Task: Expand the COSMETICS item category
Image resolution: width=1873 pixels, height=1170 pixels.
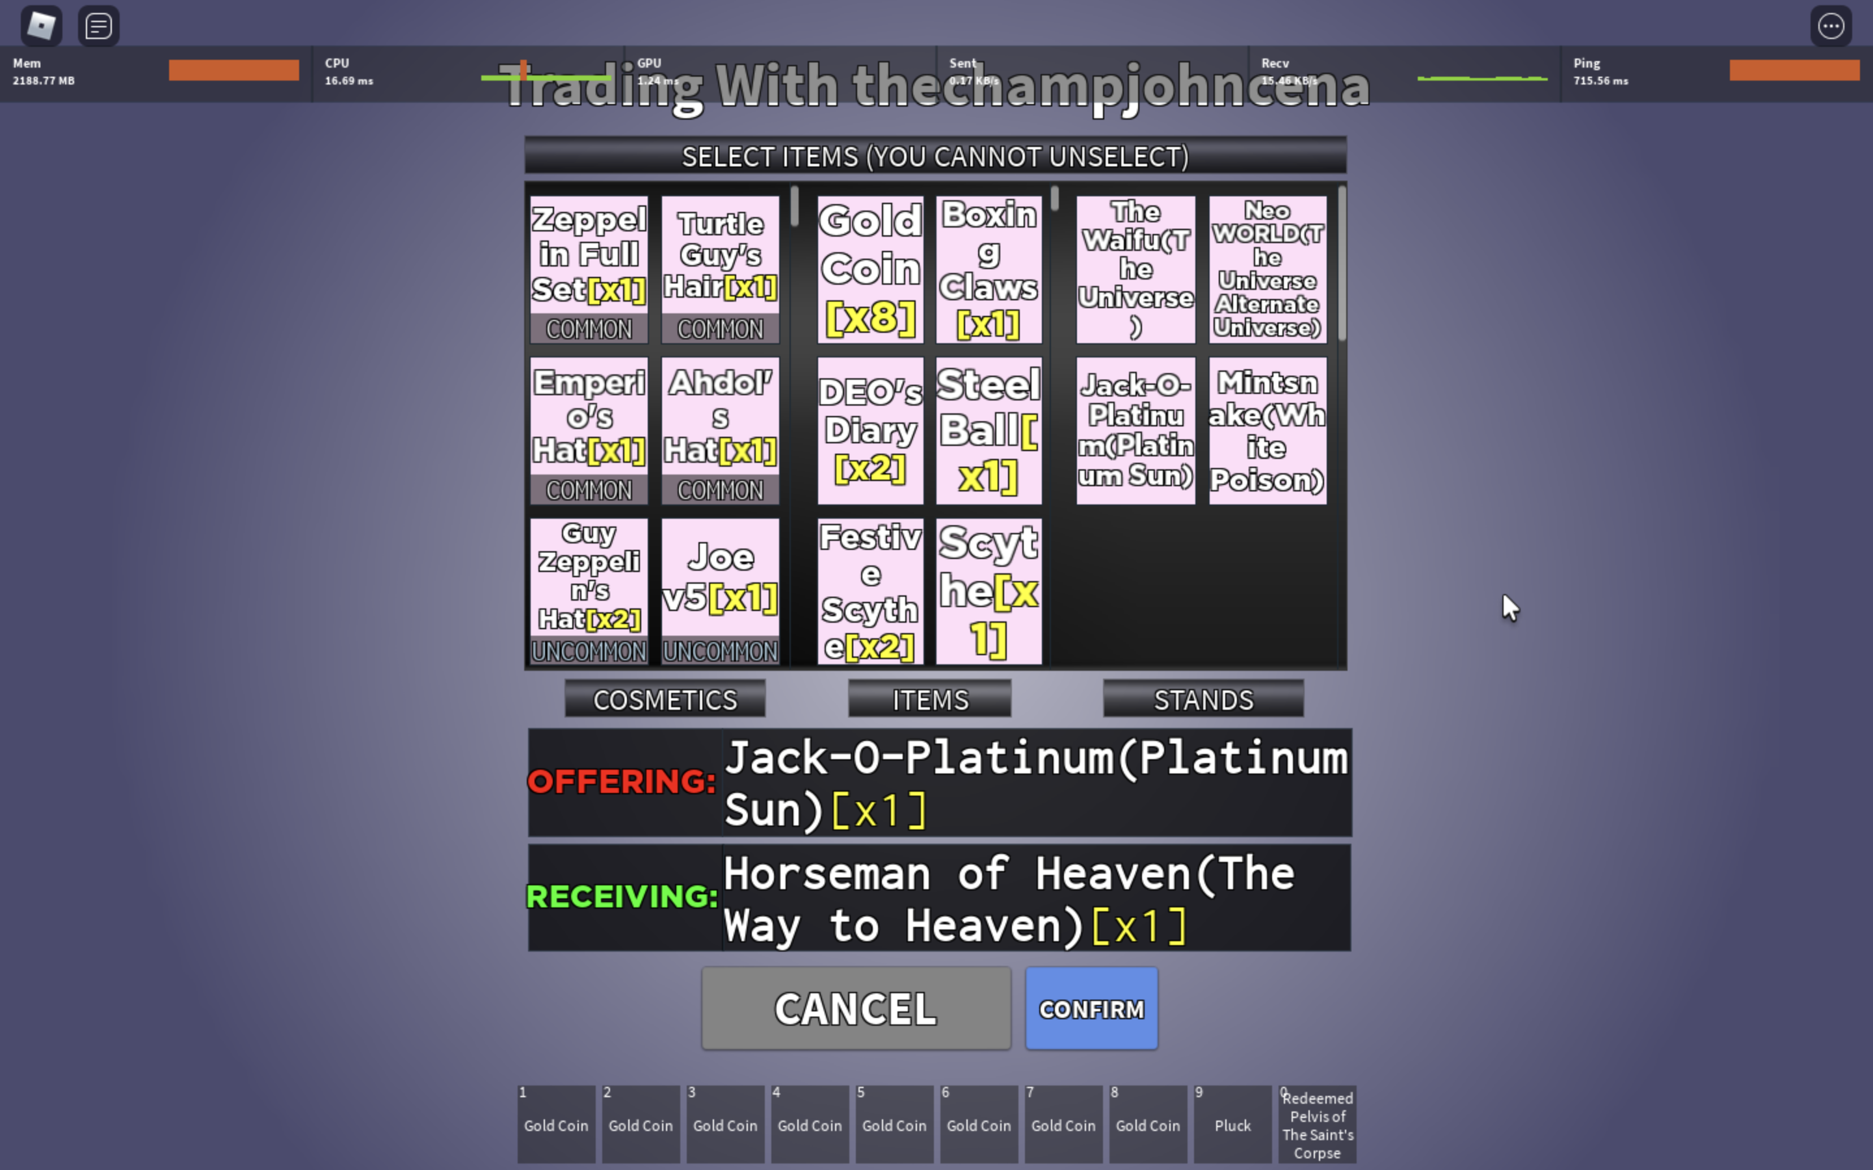Action: pos(663,698)
